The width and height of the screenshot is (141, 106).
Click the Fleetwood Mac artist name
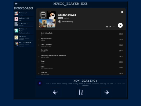point(45,74)
